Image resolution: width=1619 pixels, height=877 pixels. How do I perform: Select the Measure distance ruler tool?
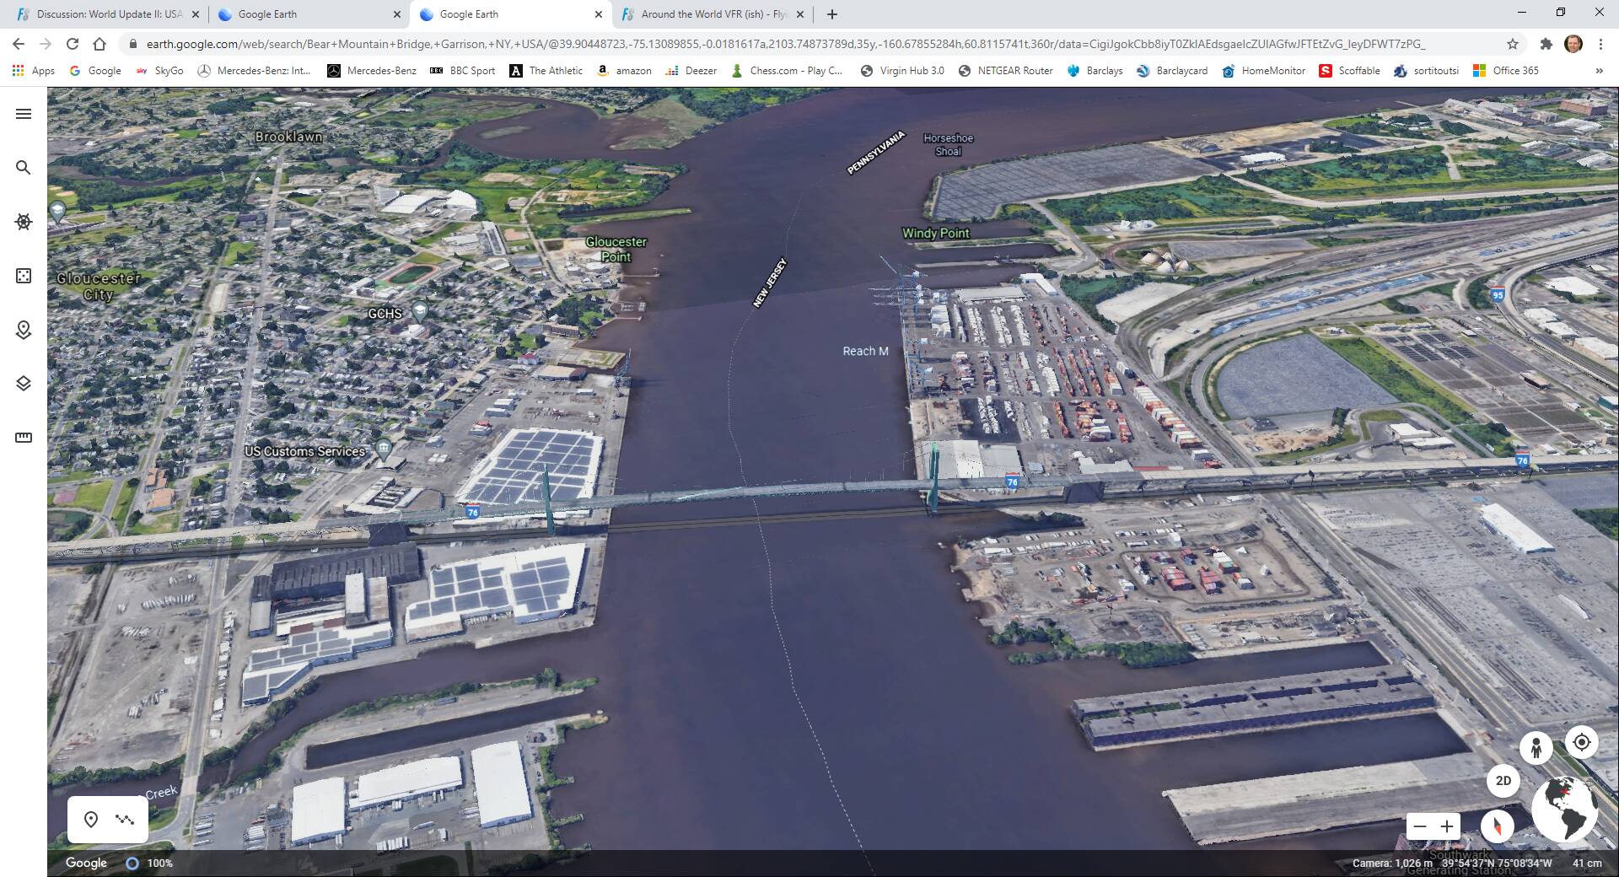coord(24,438)
